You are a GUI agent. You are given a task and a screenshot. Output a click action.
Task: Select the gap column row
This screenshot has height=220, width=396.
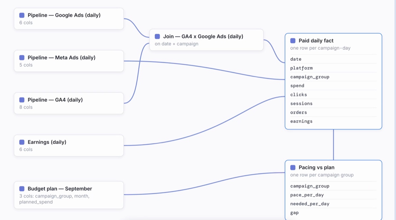(333, 213)
